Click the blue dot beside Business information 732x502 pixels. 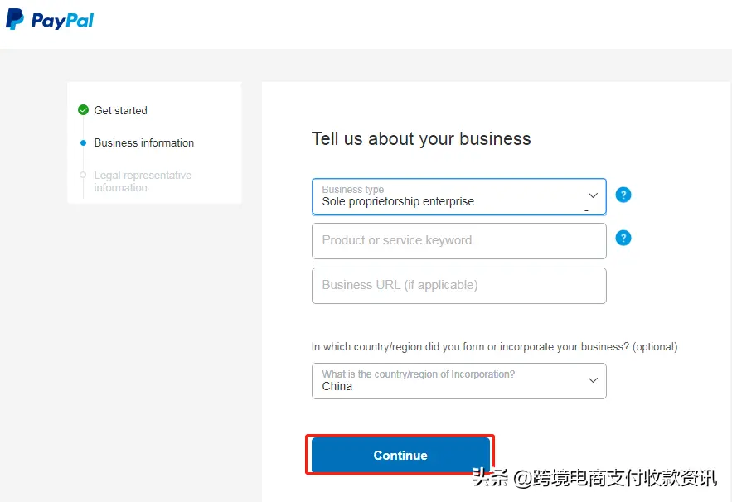tap(83, 142)
